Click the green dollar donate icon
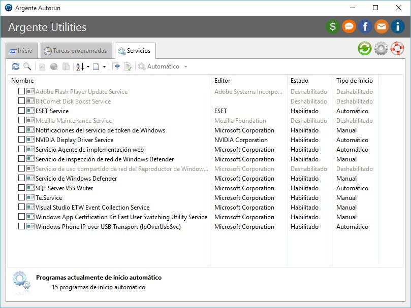 (333, 26)
